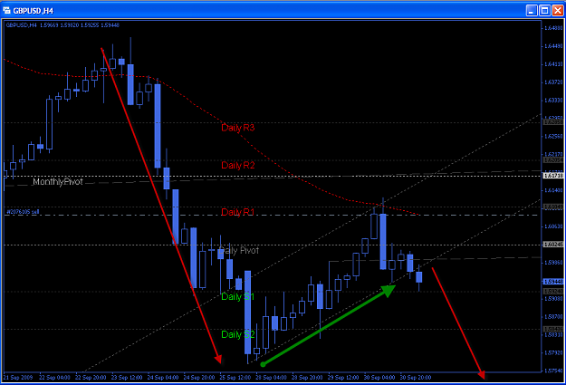Screen dimensions: 566x385
Task: Click the chart window icon in title bar
Action: pos(6,10)
